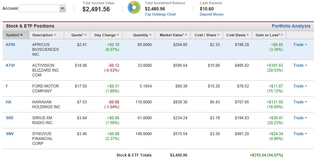Screen dimensions: 324x163
Task: Open the Account dropdown
Action: 43,9
